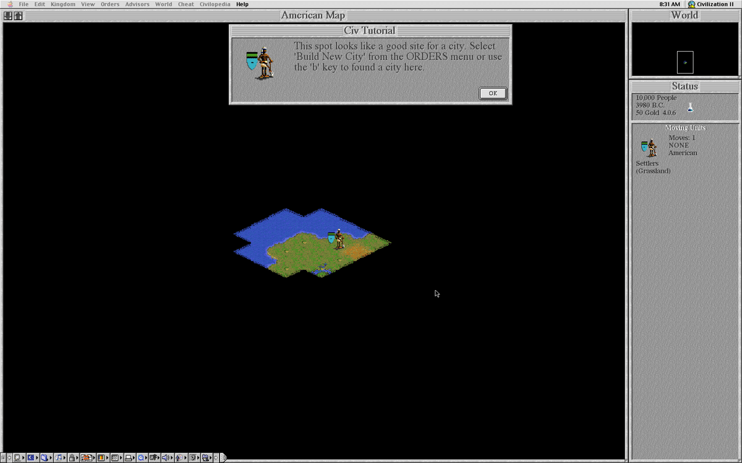
Task: Click the "American" unit nationality text
Action: coord(683,152)
